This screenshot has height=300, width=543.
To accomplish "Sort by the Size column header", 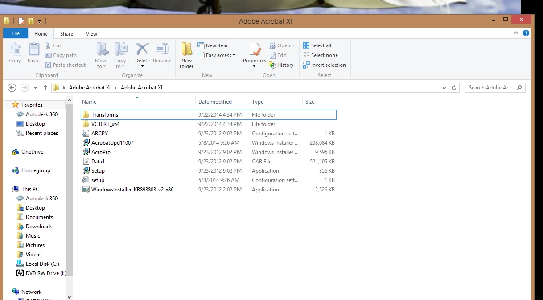I will click(x=320, y=102).
